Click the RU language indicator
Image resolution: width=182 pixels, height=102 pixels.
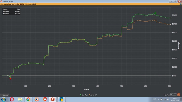point(154,99)
